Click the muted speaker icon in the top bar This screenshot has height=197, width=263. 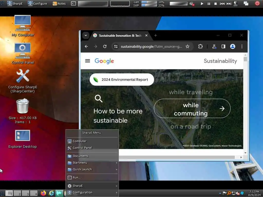[x=192, y=4]
